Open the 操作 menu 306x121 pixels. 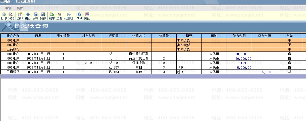pyautogui.click(x=20, y=8)
